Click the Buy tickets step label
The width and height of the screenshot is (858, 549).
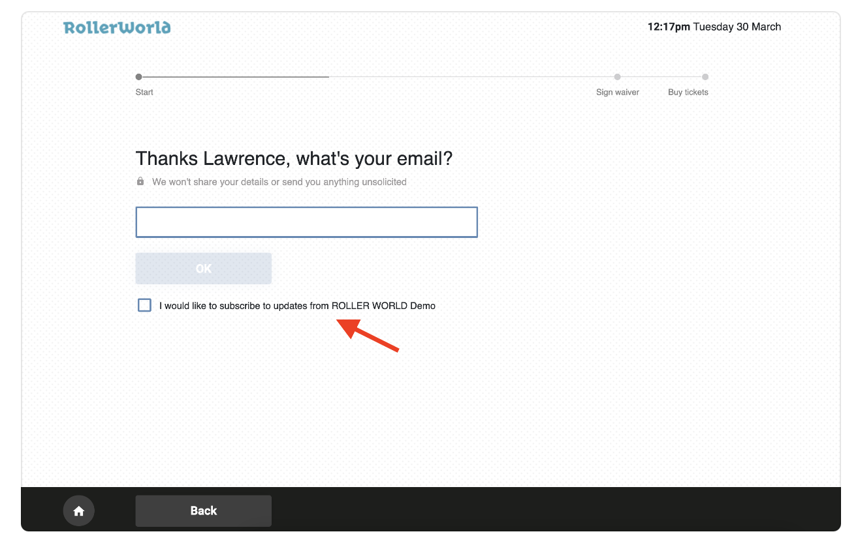pyautogui.click(x=688, y=92)
